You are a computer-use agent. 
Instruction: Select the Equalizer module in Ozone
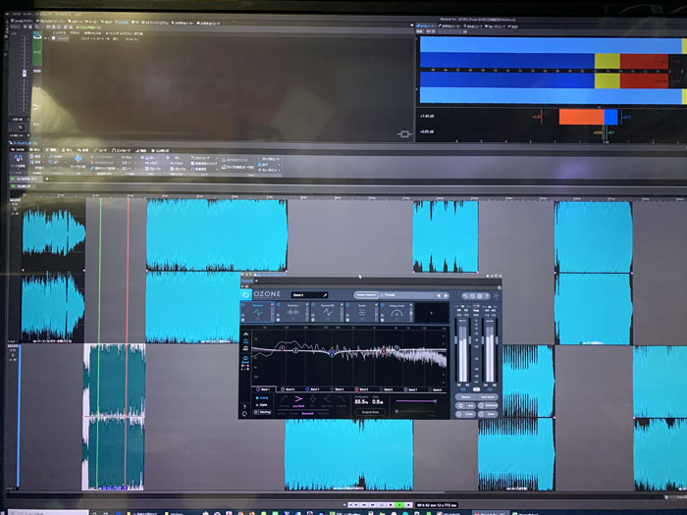coord(258,312)
